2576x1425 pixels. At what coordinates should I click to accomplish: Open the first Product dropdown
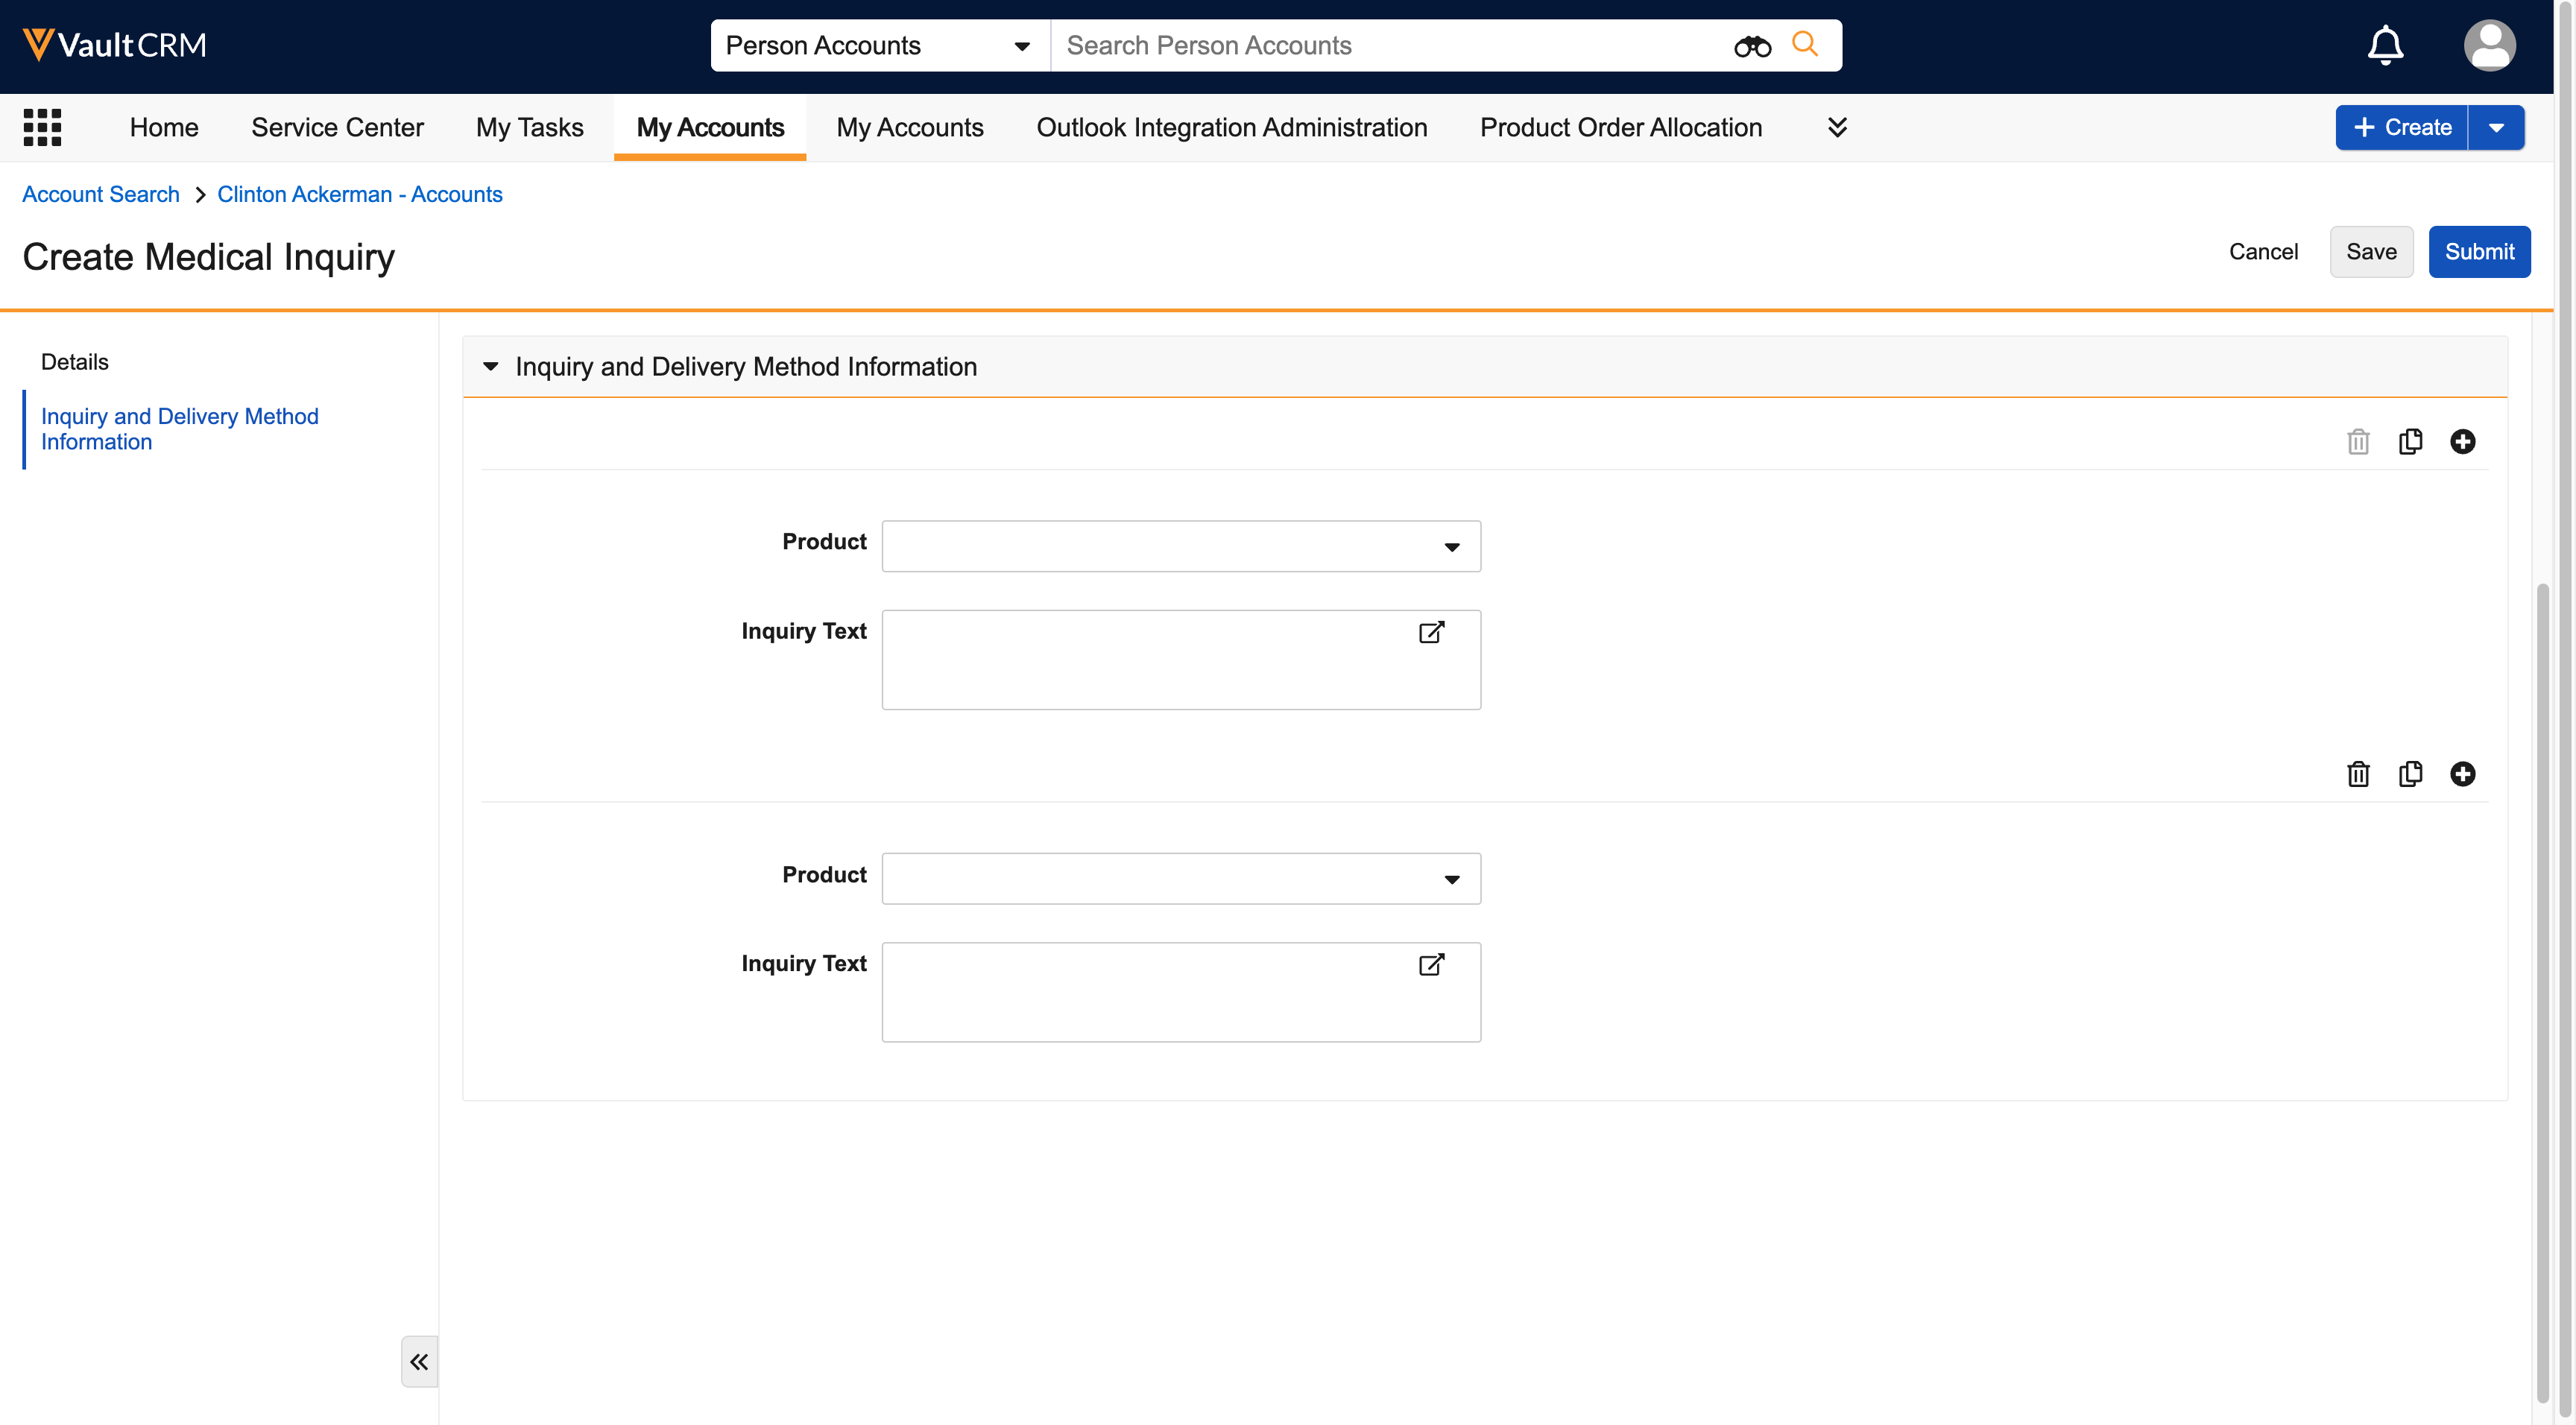click(1180, 546)
